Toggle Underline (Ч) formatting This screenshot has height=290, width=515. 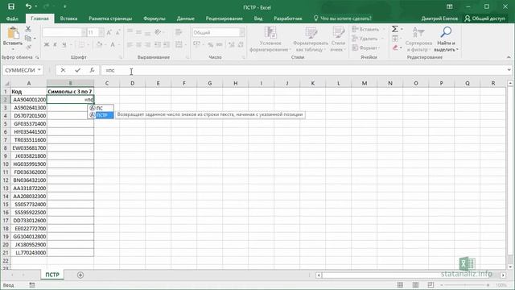click(64, 44)
